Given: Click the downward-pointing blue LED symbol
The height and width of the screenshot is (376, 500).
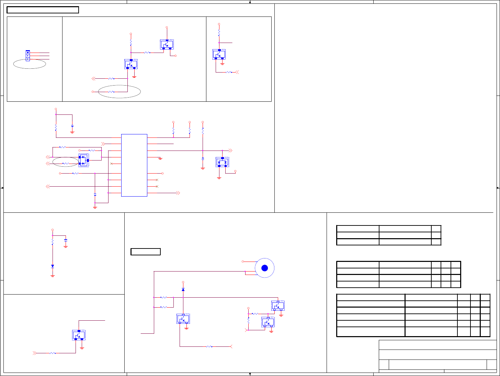Looking at the screenshot, I should [53, 266].
